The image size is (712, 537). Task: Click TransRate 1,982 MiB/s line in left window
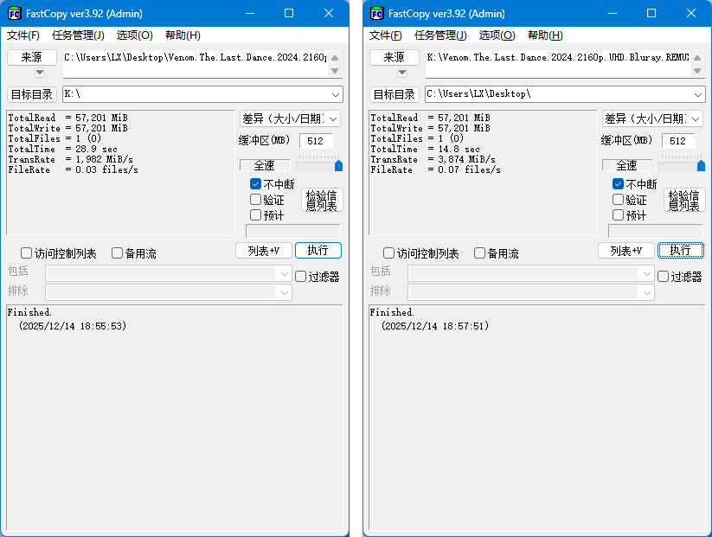[x=70, y=159]
